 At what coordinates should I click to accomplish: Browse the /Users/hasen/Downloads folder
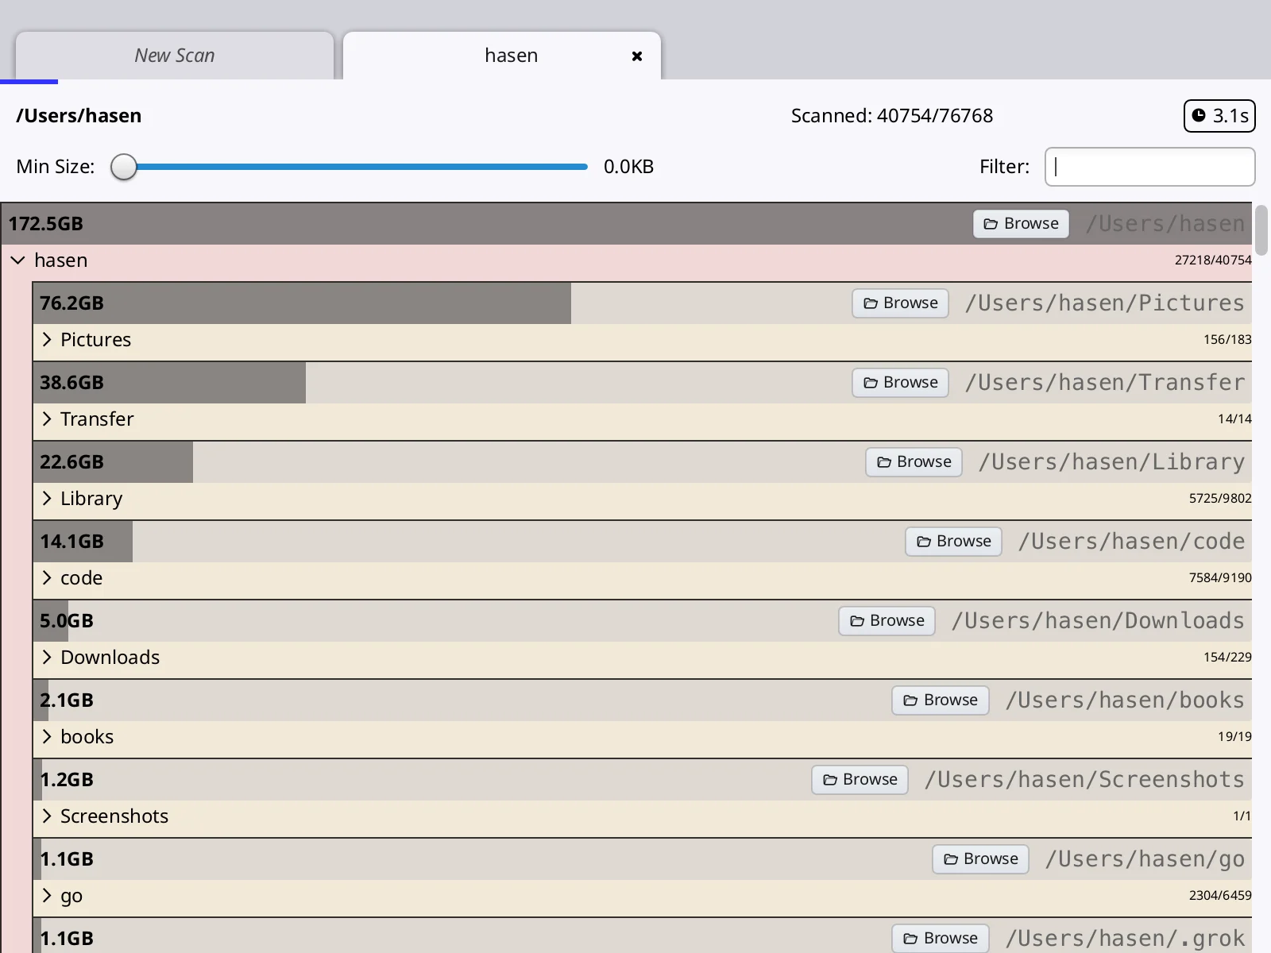(887, 621)
